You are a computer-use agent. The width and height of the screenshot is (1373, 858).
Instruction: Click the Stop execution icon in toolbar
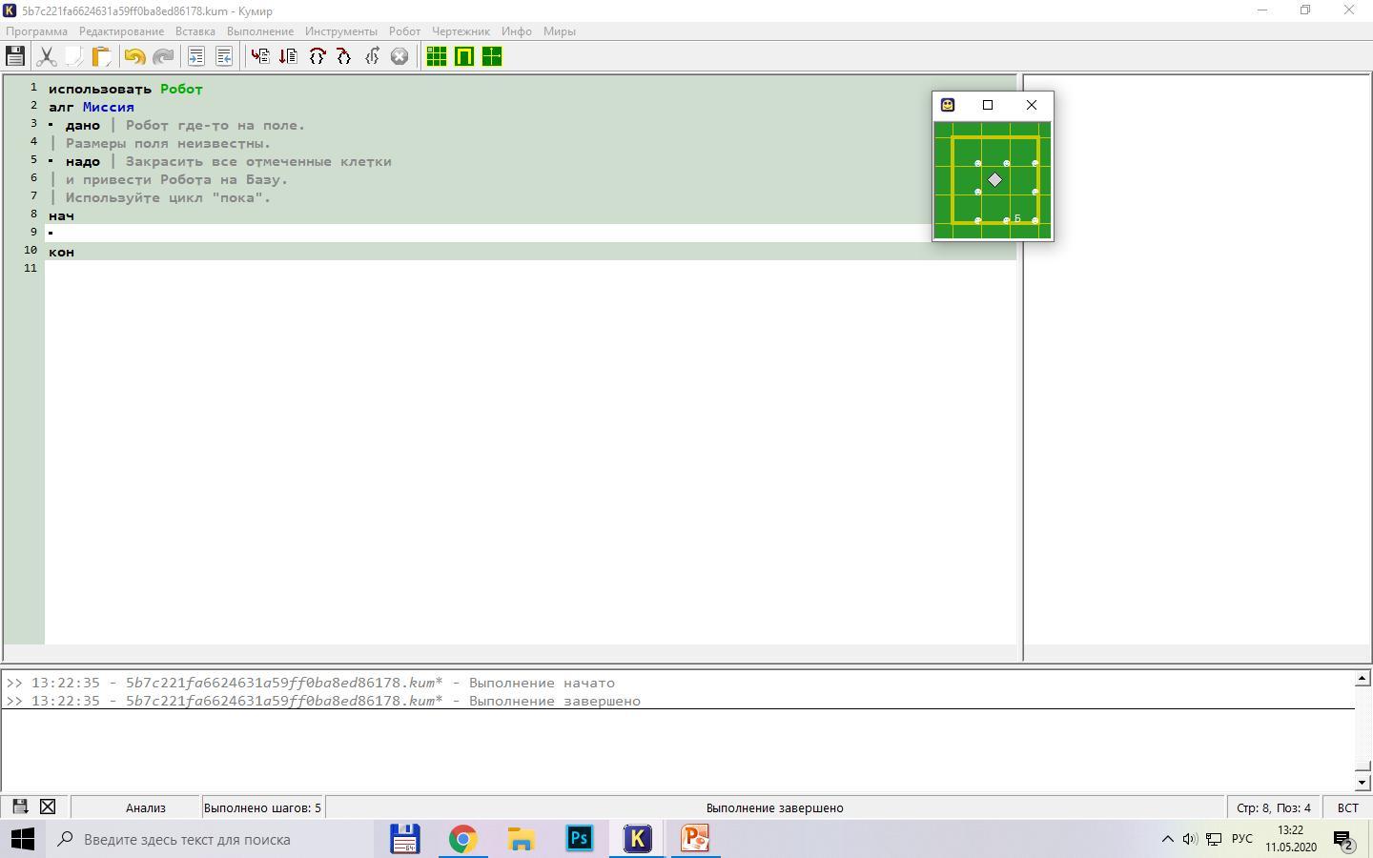(x=400, y=56)
